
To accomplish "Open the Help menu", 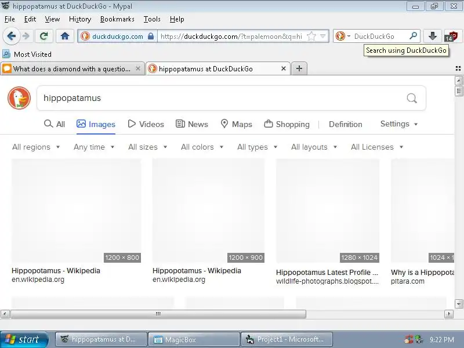I will pos(177,19).
